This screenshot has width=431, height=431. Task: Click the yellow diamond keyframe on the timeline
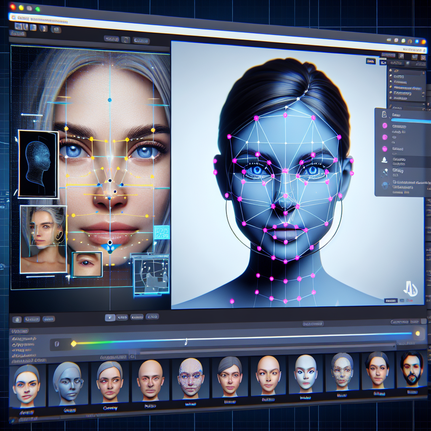(x=74, y=343)
